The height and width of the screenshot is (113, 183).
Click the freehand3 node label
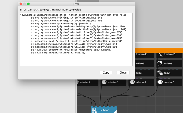pyautogui.click(x=142, y=54)
